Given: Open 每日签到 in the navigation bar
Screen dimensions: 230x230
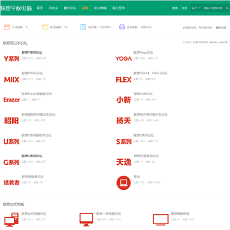Looking at the screenshot, I should 118,8.
